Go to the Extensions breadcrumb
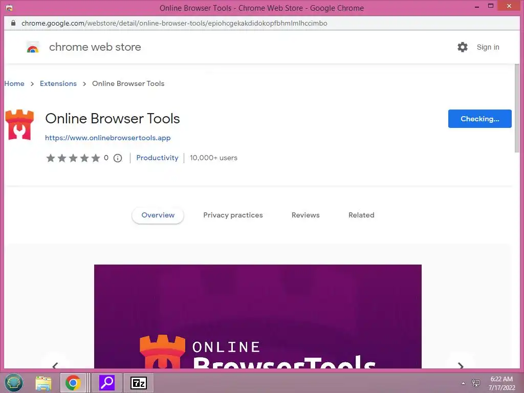Viewport: 524px width, 393px height. point(58,83)
